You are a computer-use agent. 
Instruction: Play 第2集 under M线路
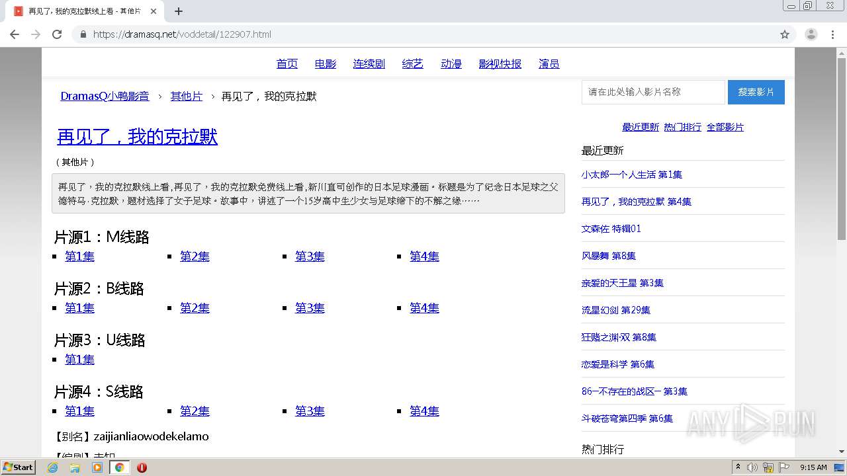click(x=195, y=257)
